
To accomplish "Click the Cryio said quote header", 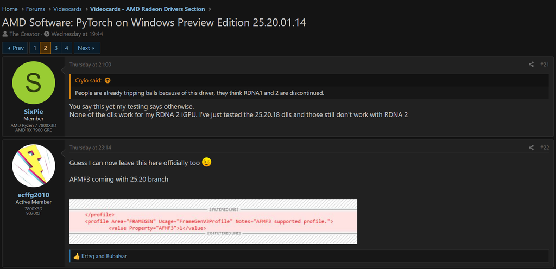I will [x=89, y=80].
